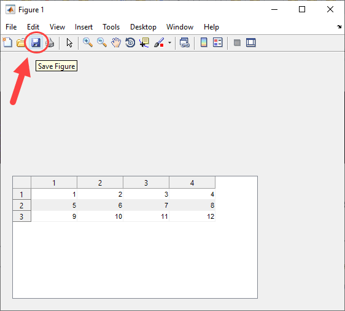
Task: Maximize the Figure 1 window
Action: (x=302, y=9)
